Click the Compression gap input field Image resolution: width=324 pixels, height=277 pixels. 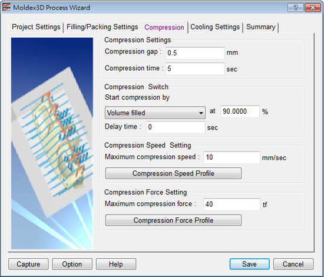click(x=195, y=53)
